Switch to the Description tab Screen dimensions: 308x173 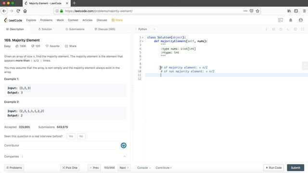[x=15, y=29]
